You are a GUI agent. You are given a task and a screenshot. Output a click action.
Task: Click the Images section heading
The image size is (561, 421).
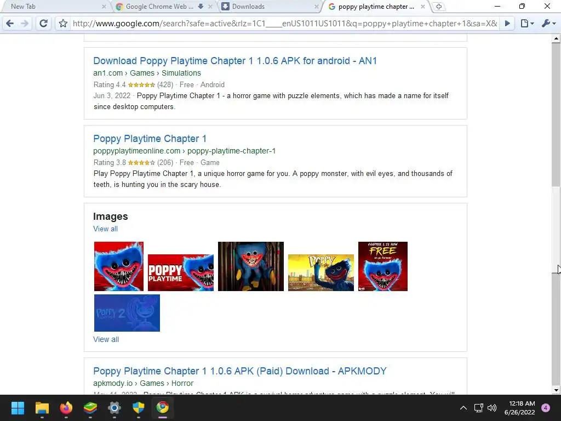pos(111,217)
